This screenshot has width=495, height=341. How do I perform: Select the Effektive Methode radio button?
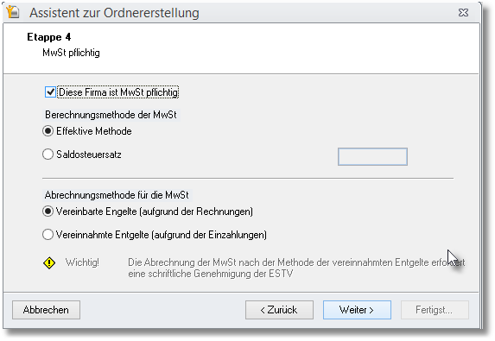pyautogui.click(x=48, y=131)
